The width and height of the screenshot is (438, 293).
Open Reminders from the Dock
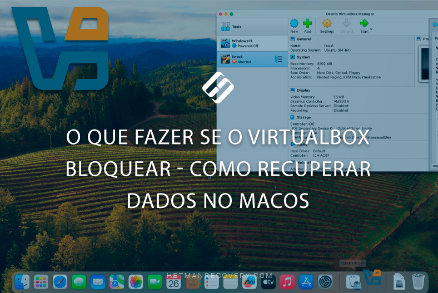click(211, 281)
